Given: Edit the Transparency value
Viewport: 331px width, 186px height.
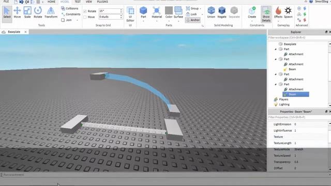Looking at the screenshot, I should click(310, 162).
